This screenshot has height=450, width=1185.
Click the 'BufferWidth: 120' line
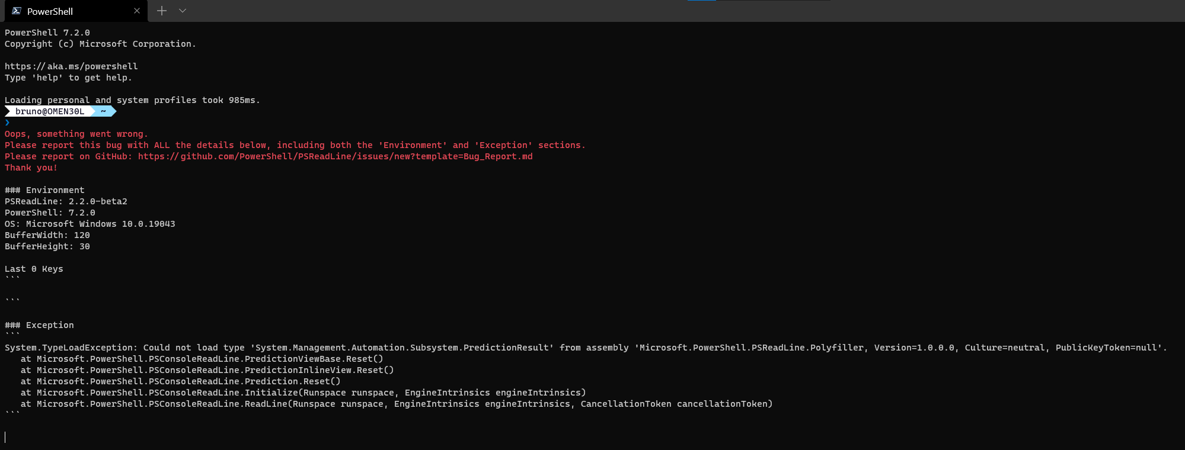tap(47, 235)
